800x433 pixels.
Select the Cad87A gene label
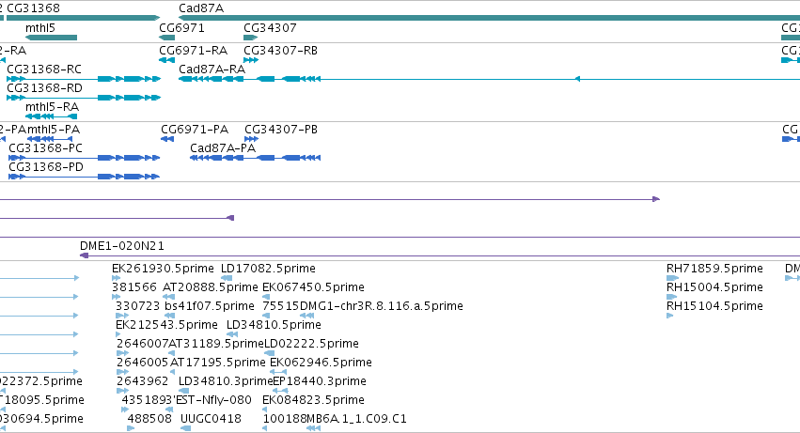tap(201, 8)
